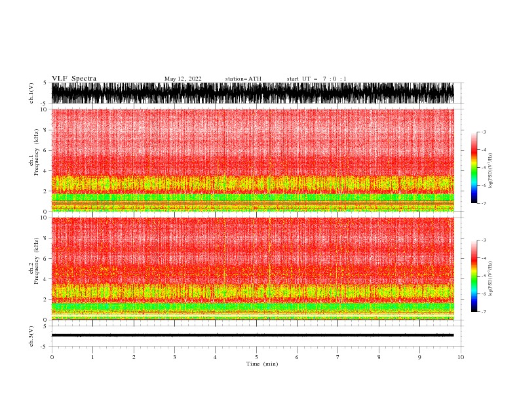Click the 'ch.3(V)' waveform axis label

[x=31, y=336]
